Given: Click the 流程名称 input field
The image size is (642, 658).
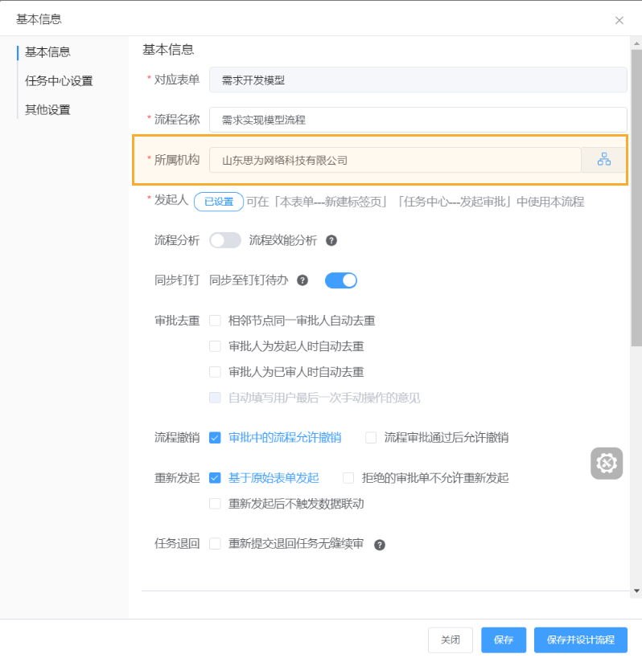Looking at the screenshot, I should point(418,120).
